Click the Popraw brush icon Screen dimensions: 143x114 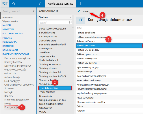click(79, 11)
